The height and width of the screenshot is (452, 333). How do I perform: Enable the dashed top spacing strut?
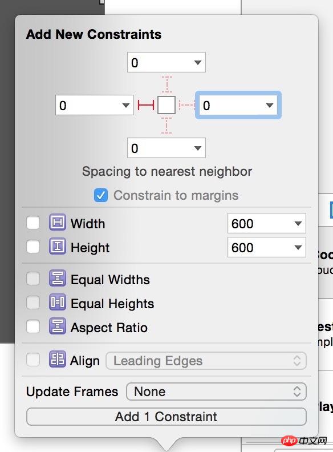coord(167,84)
